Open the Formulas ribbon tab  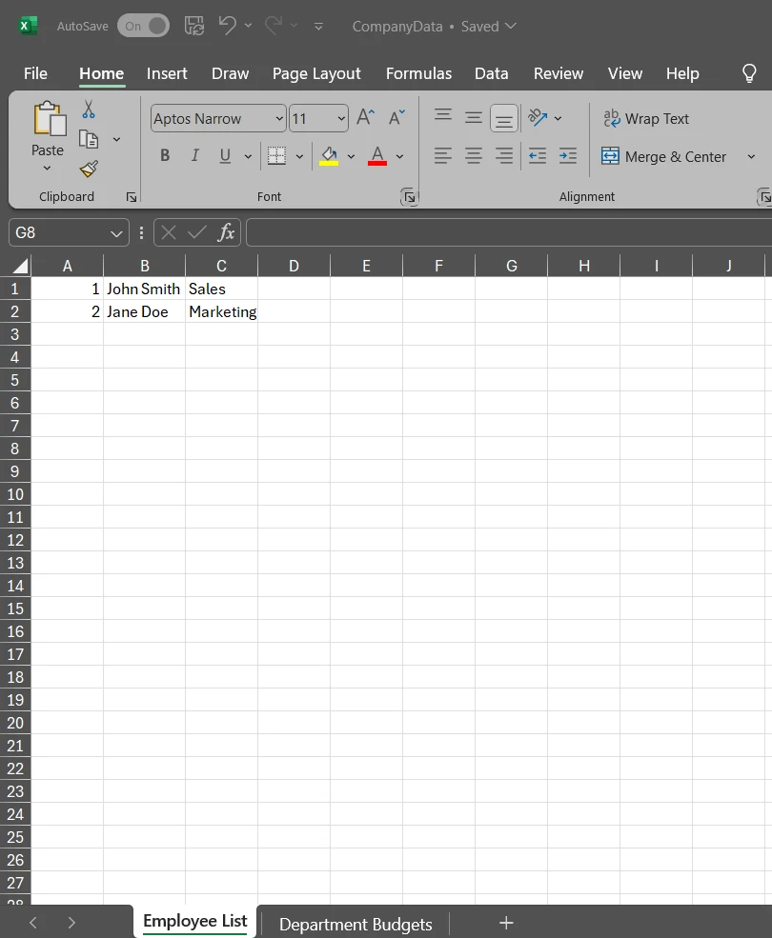click(418, 73)
